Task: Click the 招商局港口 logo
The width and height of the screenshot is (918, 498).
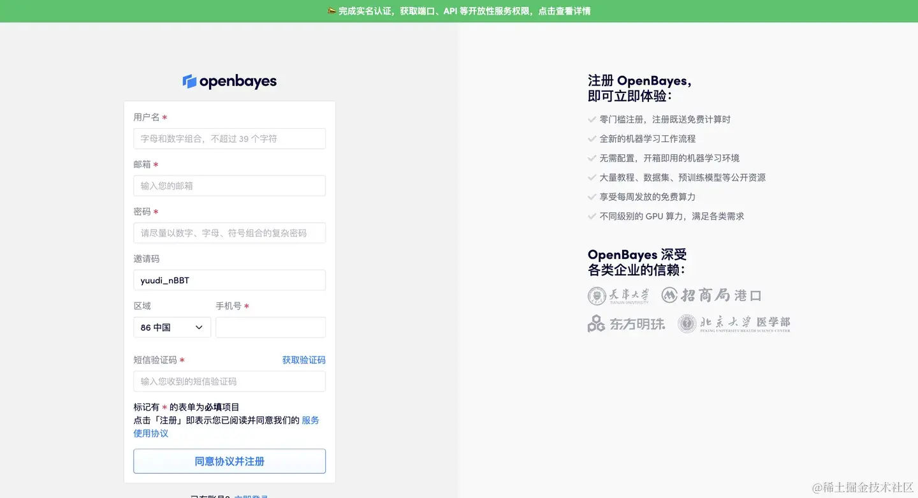Action: (711, 295)
